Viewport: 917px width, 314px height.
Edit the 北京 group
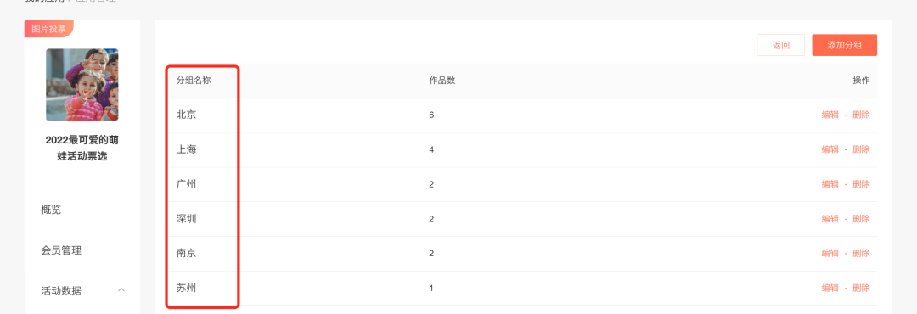pos(830,115)
